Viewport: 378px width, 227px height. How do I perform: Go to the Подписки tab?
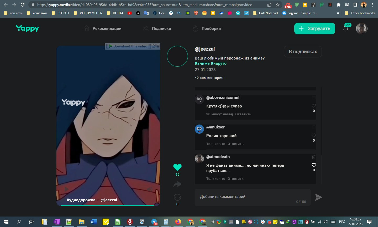pyautogui.click(x=157, y=29)
